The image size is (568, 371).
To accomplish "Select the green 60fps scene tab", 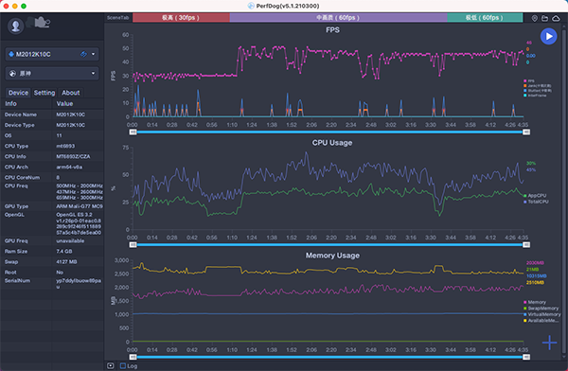I will pyautogui.click(x=485, y=17).
